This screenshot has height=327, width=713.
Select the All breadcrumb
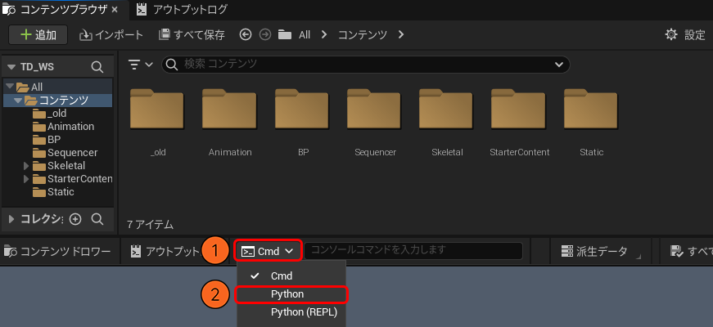pos(305,35)
